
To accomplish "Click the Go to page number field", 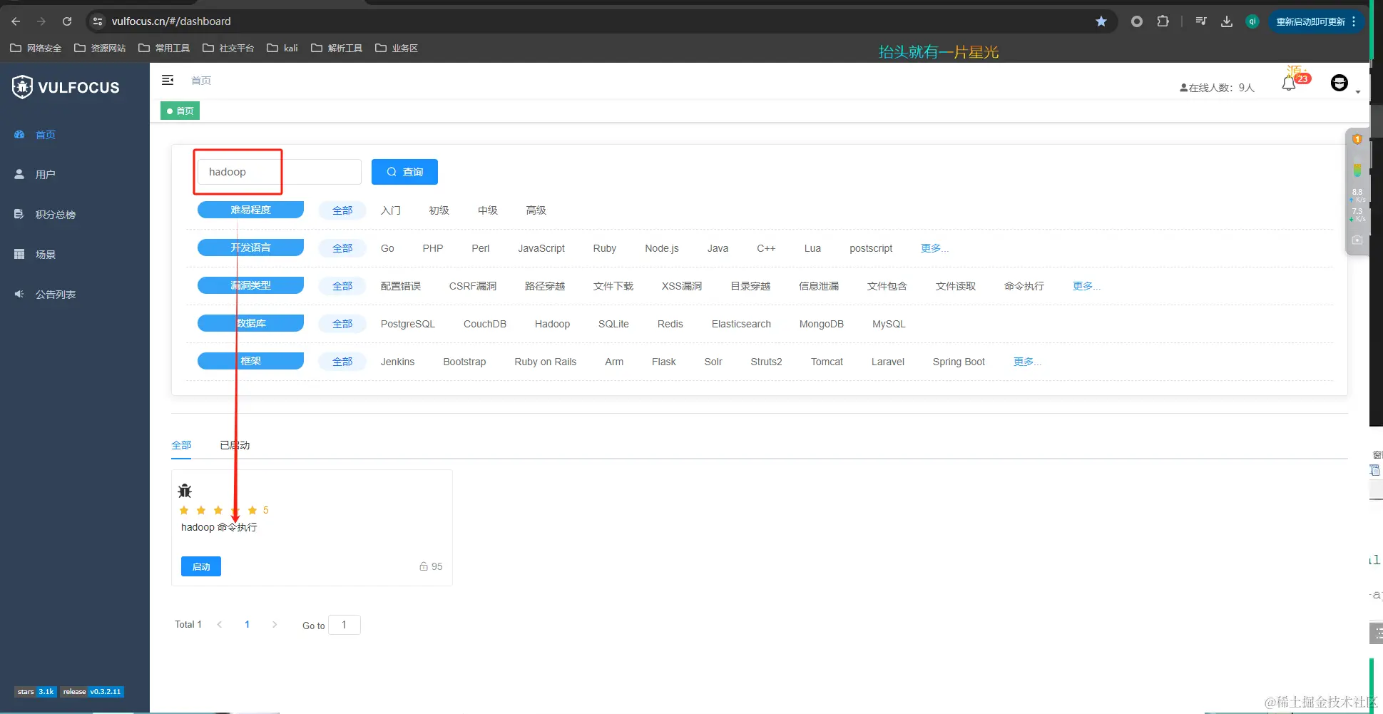I will [x=345, y=625].
